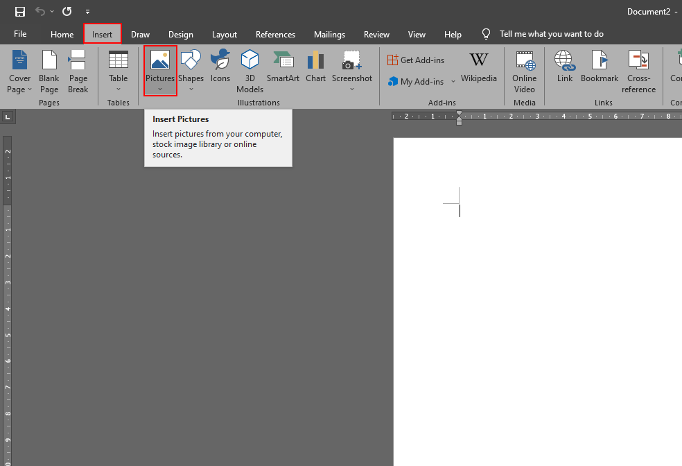Click the Get Add-ins button
682x466 pixels.
[x=416, y=60]
